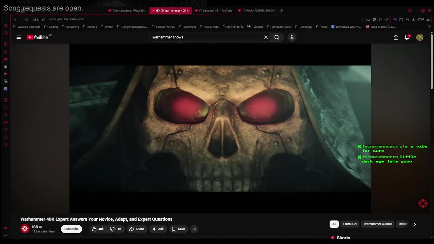Image resolution: width=434 pixels, height=244 pixels.
Task: Select the From IGN filter chip
Action: 350,224
